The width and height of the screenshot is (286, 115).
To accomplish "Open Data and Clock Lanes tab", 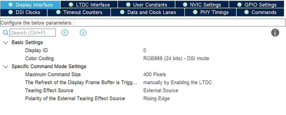I will [x=148, y=12].
